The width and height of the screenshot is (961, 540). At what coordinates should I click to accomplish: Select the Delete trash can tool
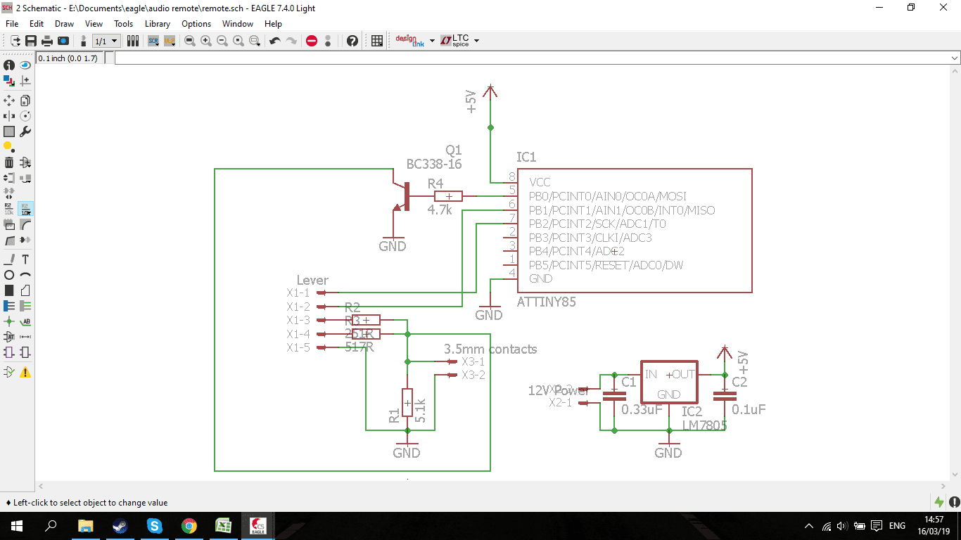(x=9, y=162)
